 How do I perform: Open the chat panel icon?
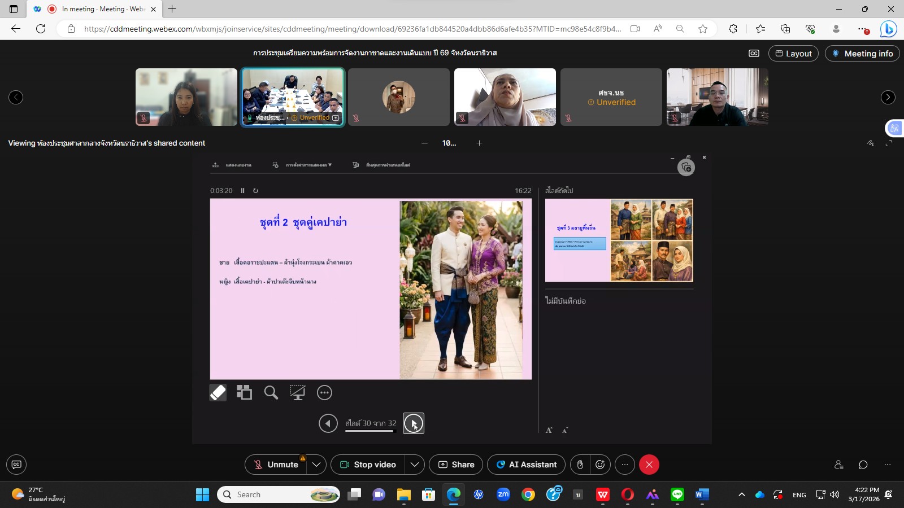point(863,465)
